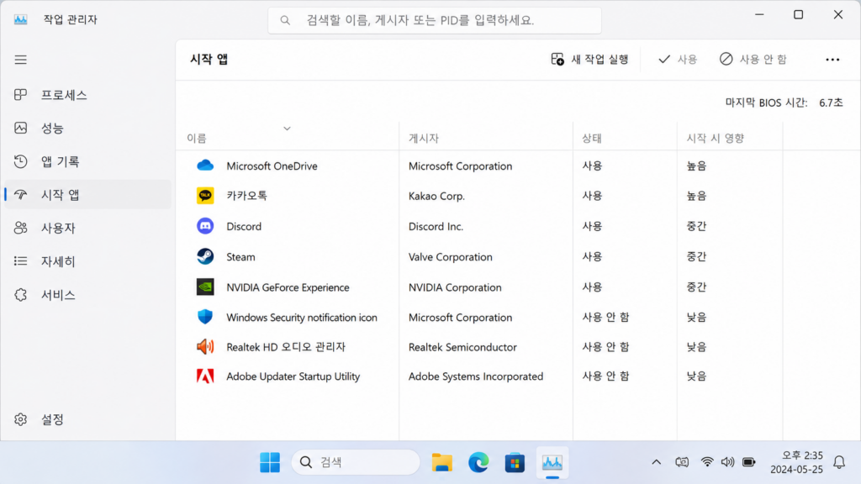
Task: Click the Adobe Updater red icon
Action: tap(205, 376)
